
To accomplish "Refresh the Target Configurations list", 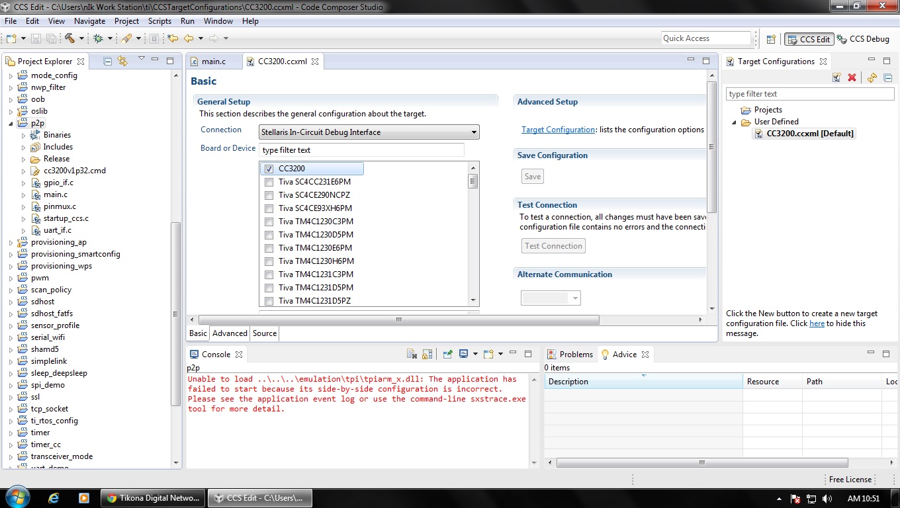I will pyautogui.click(x=872, y=77).
